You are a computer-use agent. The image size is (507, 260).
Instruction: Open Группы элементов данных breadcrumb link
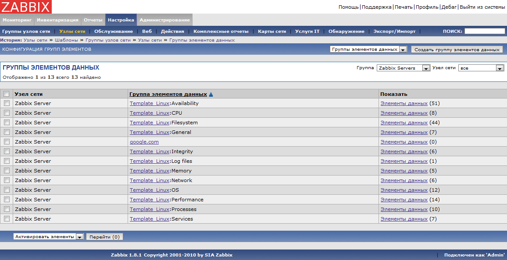pos(202,40)
